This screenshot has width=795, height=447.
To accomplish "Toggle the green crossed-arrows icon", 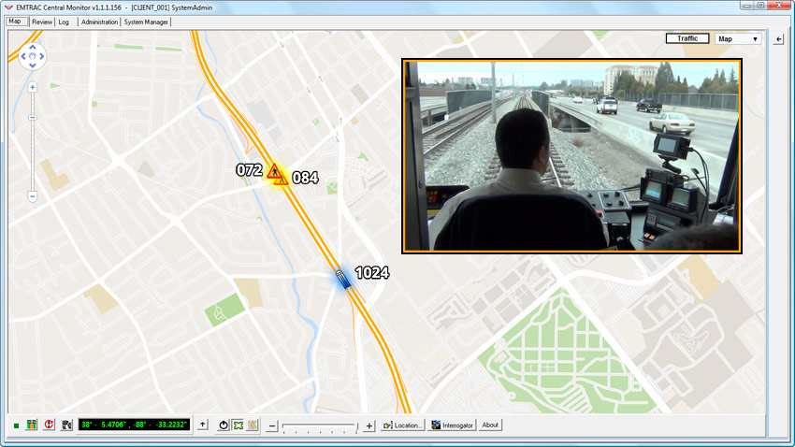I will coord(238,425).
